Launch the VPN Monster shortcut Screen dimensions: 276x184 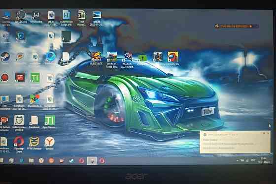tap(34, 143)
